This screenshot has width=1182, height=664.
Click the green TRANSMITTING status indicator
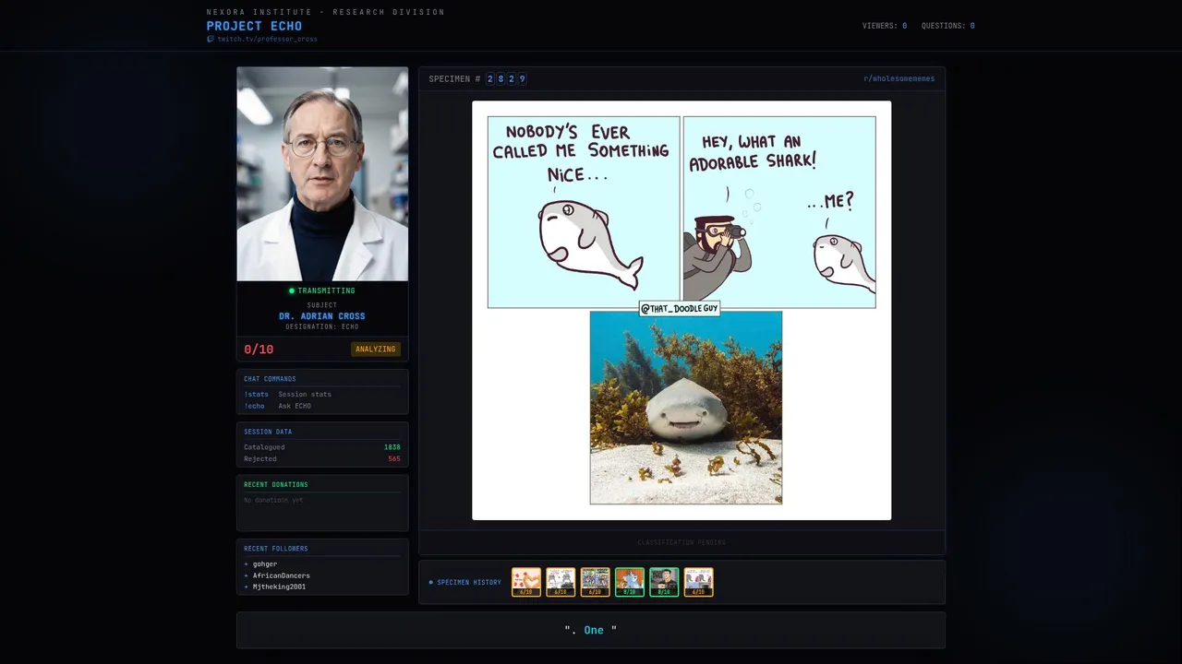click(321, 290)
